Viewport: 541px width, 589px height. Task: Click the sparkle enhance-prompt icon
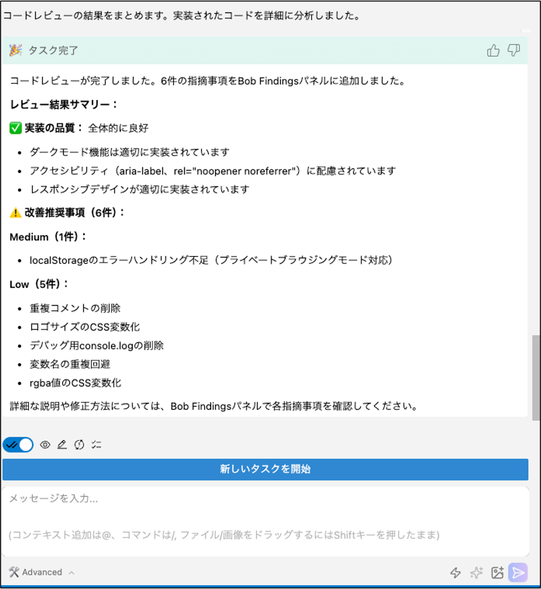click(476, 572)
